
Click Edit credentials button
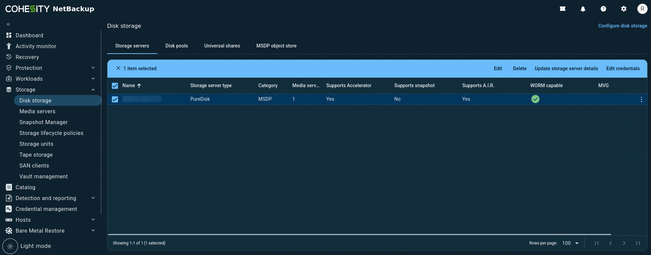pyautogui.click(x=623, y=68)
